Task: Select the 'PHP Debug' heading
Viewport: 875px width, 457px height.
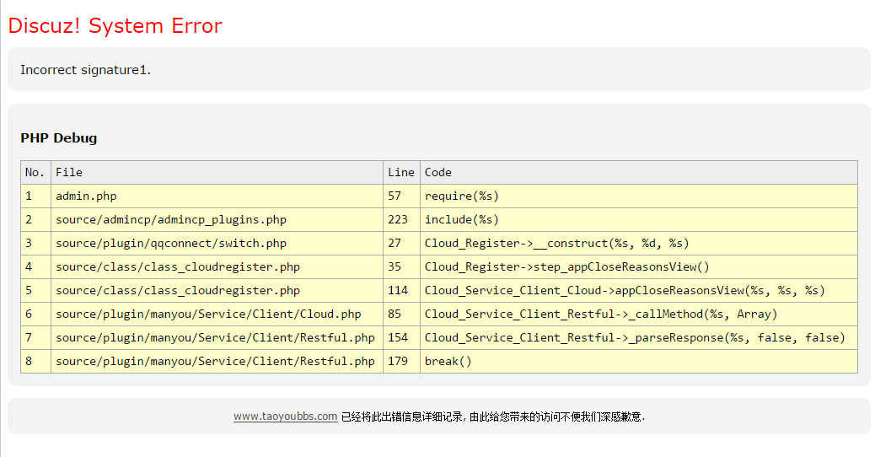Action: pos(59,137)
